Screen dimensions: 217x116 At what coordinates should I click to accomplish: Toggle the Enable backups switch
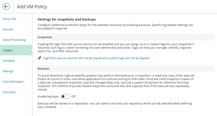(65, 96)
